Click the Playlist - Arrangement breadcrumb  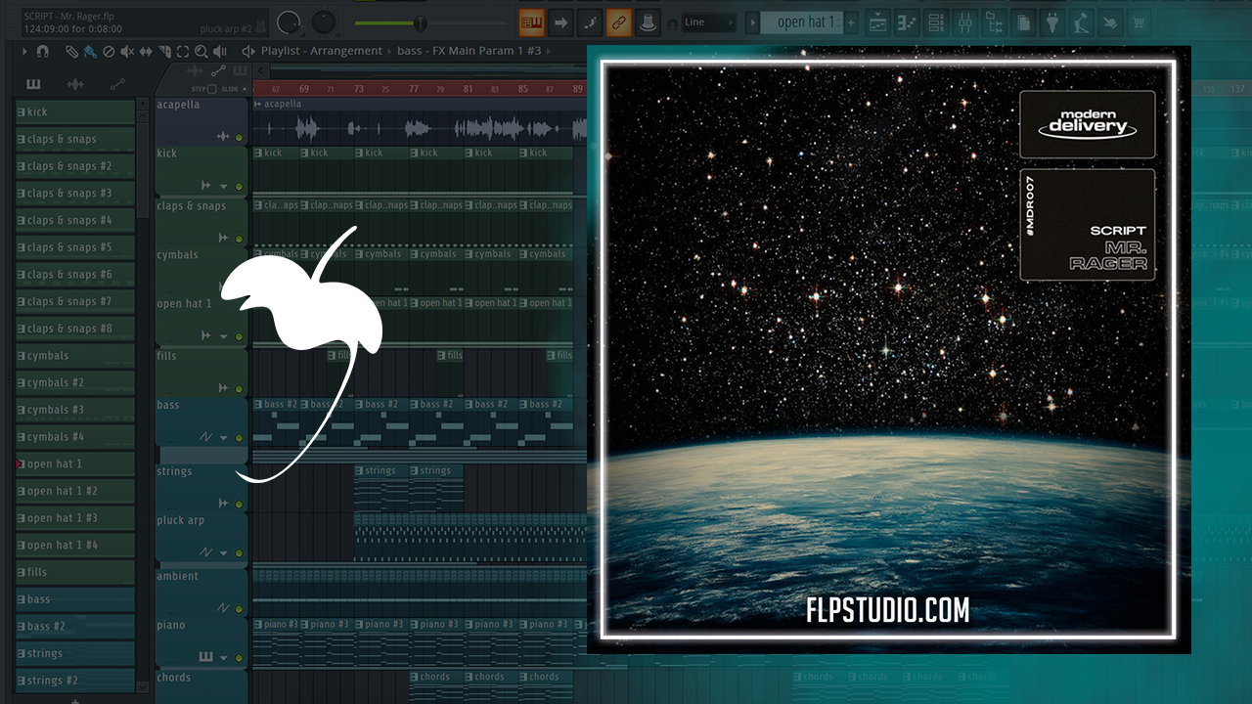[x=321, y=51]
